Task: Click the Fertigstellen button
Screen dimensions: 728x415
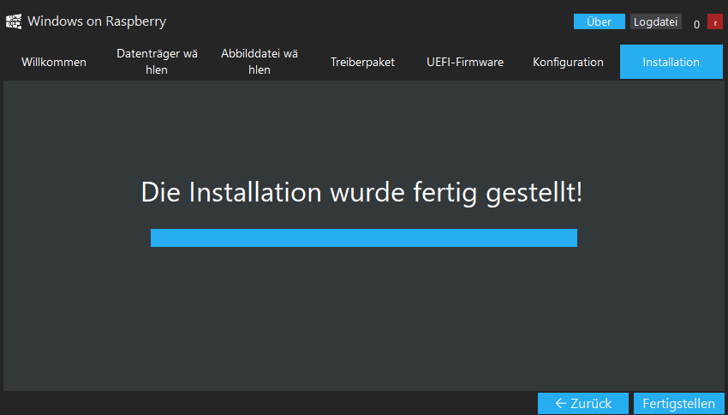Action: [x=679, y=403]
